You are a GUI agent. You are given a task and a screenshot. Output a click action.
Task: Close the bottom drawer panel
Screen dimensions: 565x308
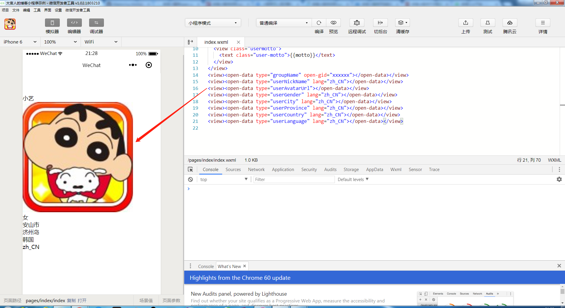(559, 266)
